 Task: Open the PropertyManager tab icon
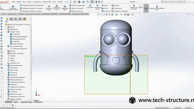pos(12,19)
